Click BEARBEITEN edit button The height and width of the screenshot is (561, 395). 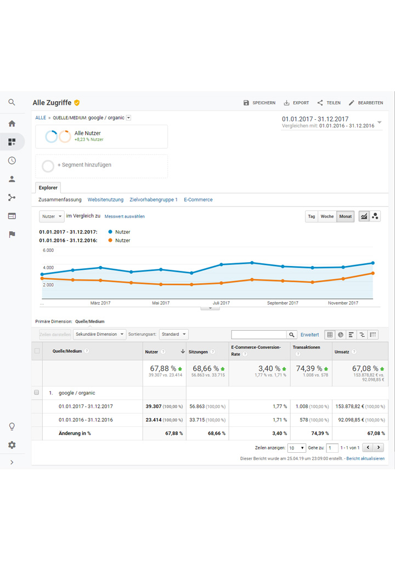pyautogui.click(x=366, y=103)
